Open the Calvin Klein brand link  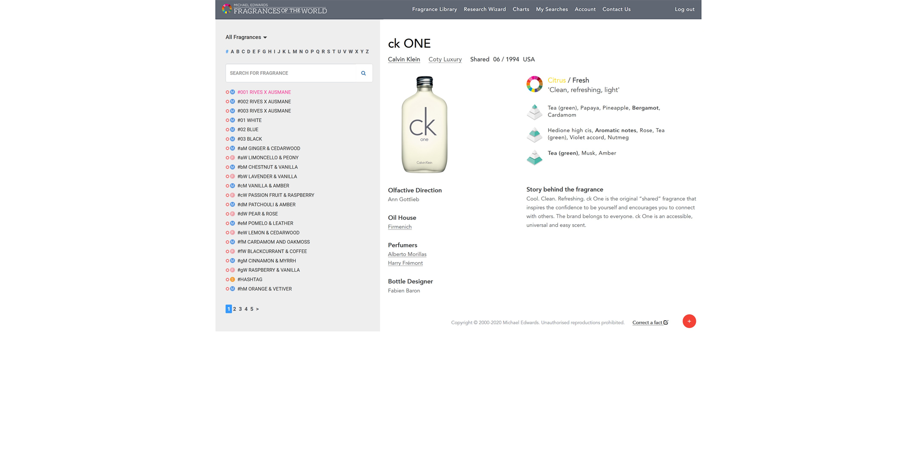pos(403,59)
